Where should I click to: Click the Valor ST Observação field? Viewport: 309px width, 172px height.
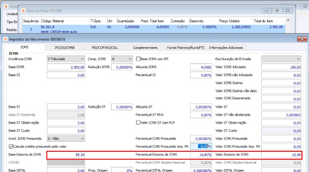point(281,123)
